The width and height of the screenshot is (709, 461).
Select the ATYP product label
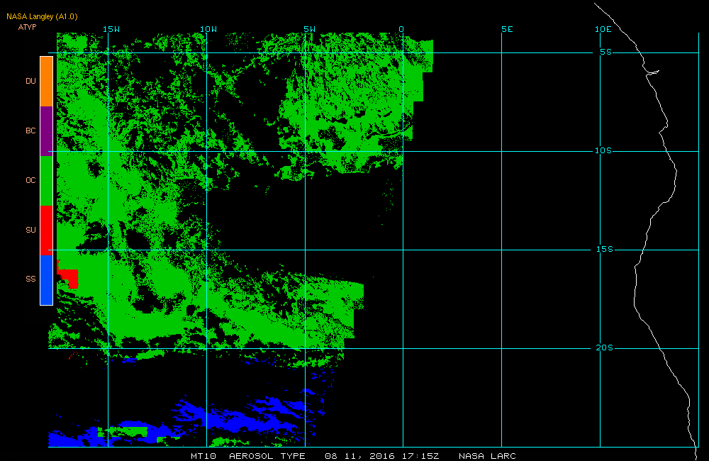pyautogui.click(x=27, y=27)
